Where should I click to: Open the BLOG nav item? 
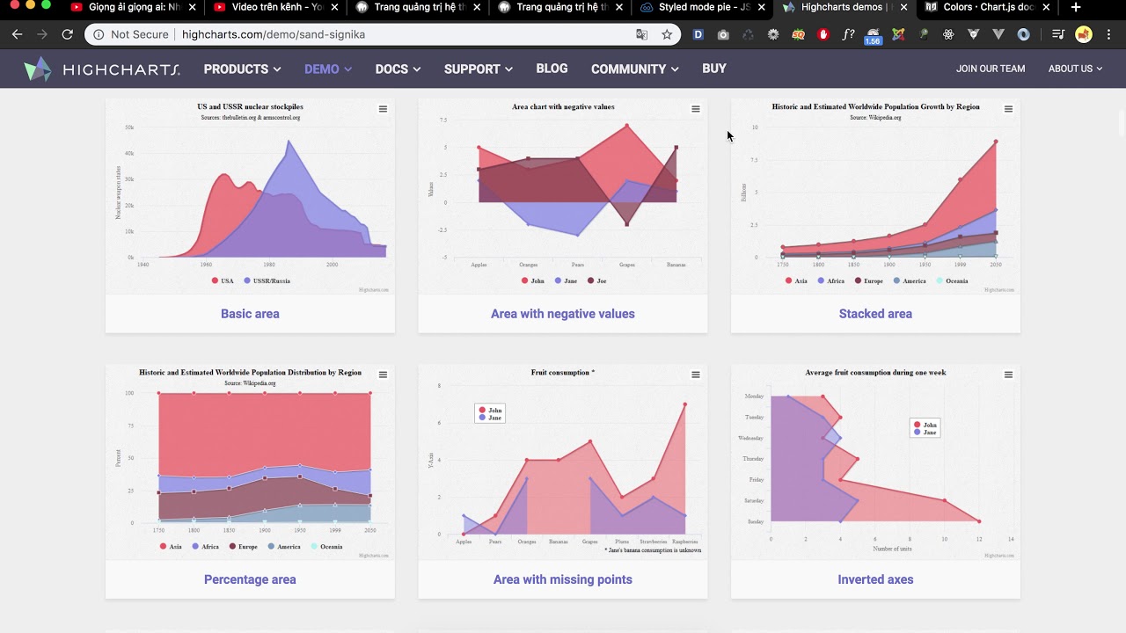pyautogui.click(x=552, y=69)
